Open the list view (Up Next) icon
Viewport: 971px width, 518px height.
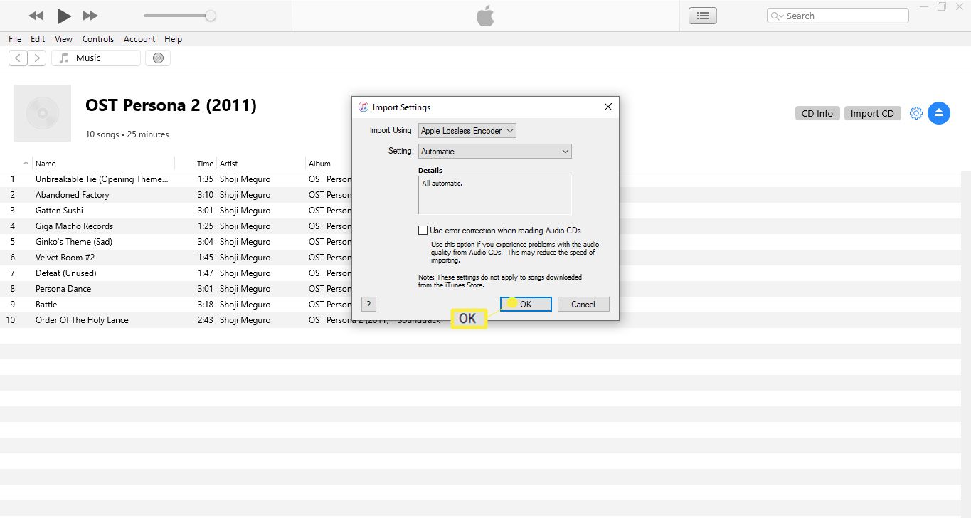point(703,16)
